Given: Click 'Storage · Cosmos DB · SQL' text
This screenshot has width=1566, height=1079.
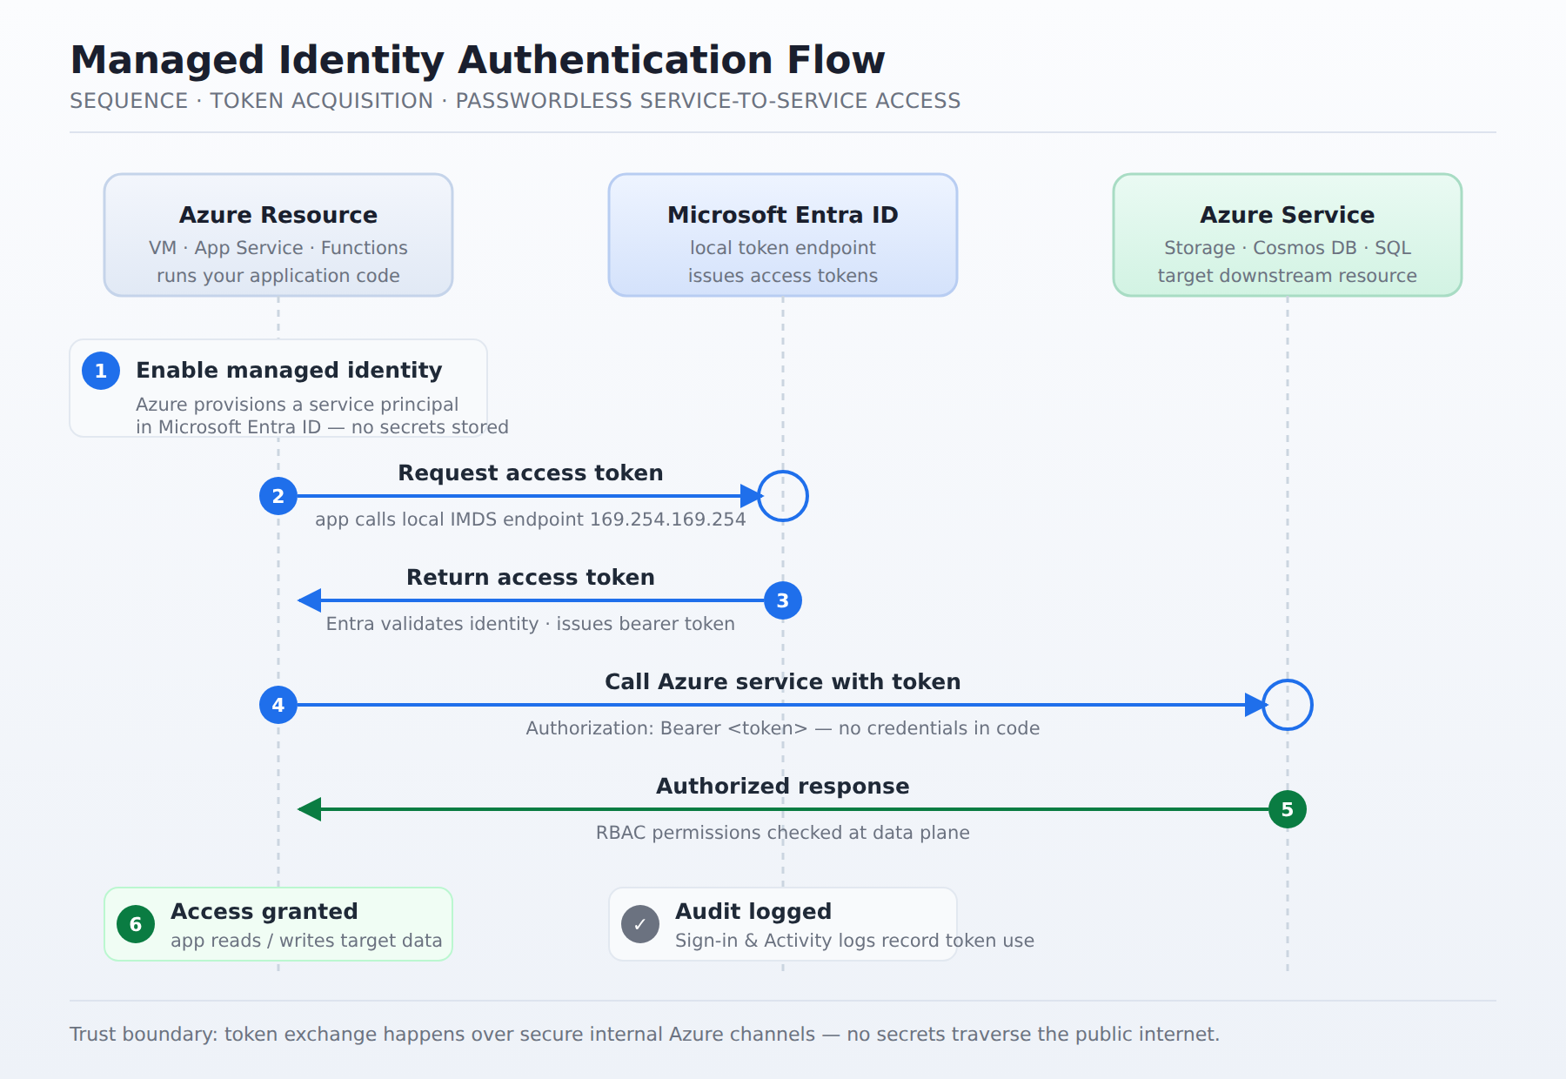Looking at the screenshot, I should pos(1288,248).
